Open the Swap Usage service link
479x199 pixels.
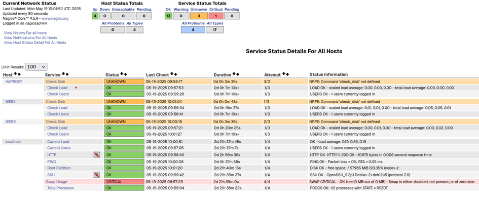point(56,182)
